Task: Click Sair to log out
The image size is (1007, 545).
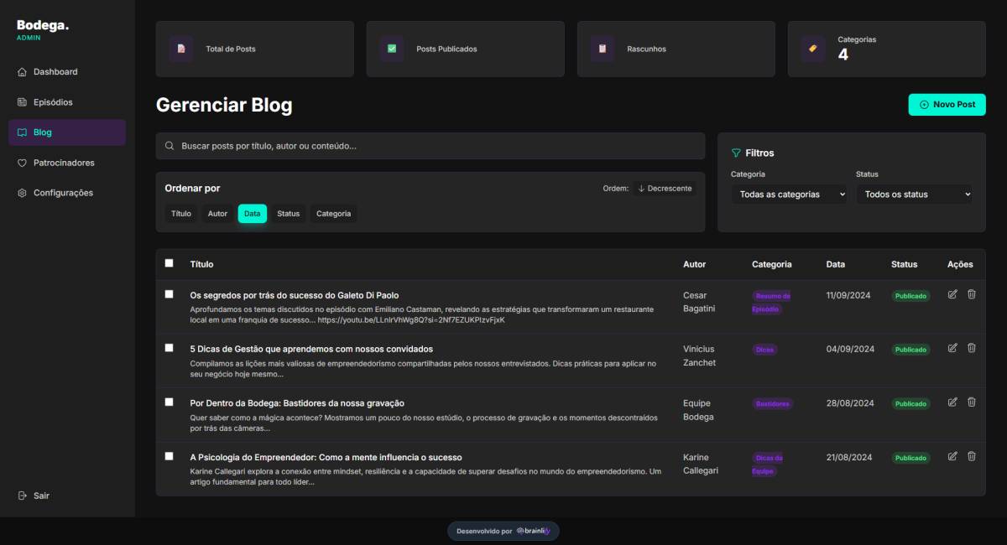Action: point(34,496)
